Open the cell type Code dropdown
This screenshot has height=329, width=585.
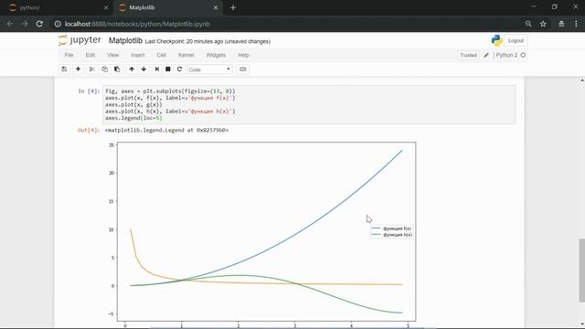tap(209, 69)
